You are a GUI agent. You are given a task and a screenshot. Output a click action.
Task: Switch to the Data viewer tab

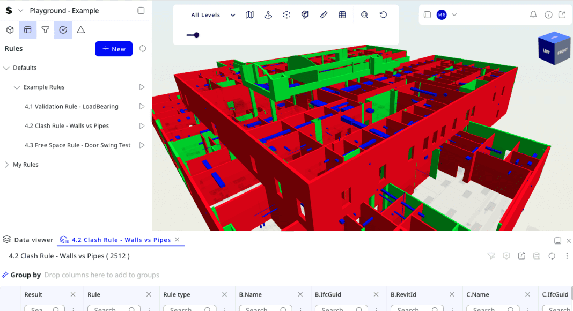28,240
